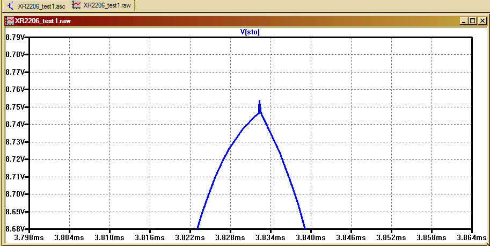Screen dimensions: 490x246
Task: Click the XR2206_test1.raw window title
Action: tap(43, 21)
